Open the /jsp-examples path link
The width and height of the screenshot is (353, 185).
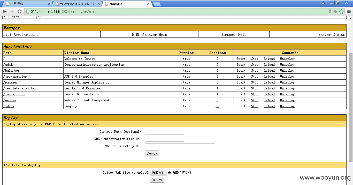15,77
